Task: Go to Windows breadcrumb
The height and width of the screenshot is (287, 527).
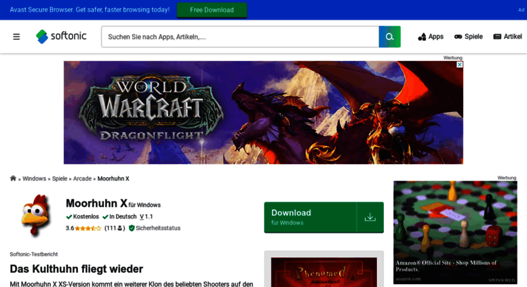Action: [35, 178]
